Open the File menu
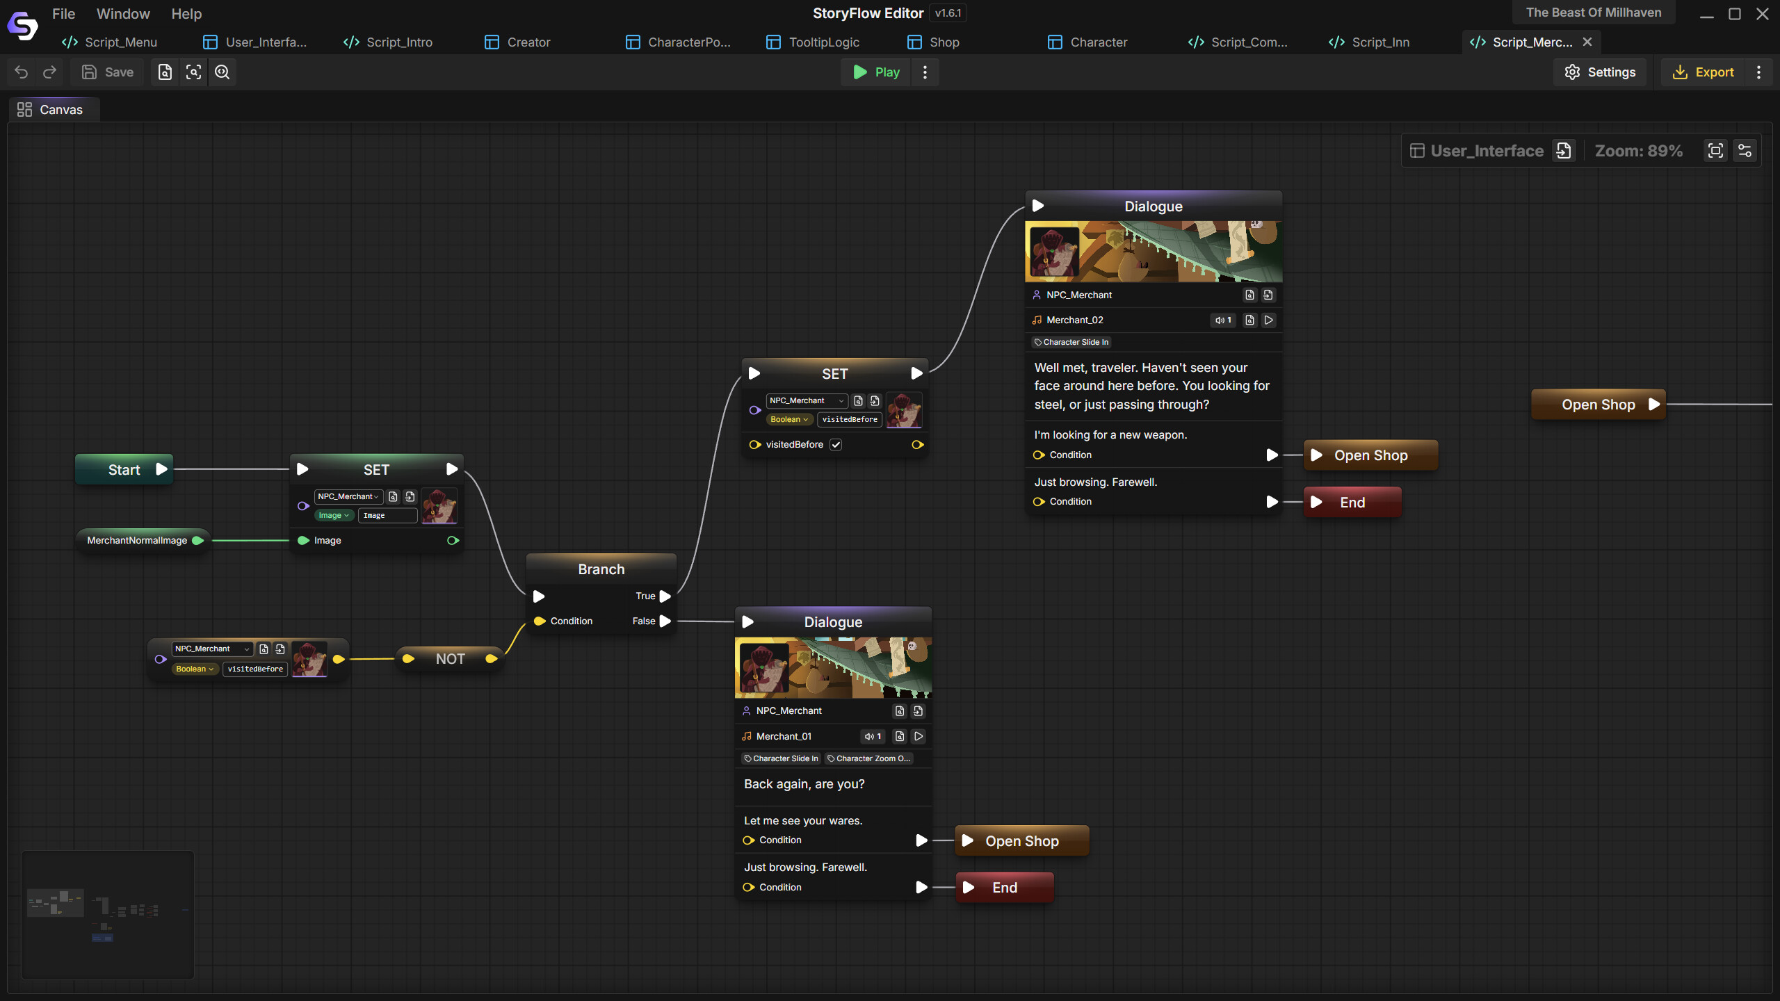This screenshot has height=1001, width=1780. 63,14
